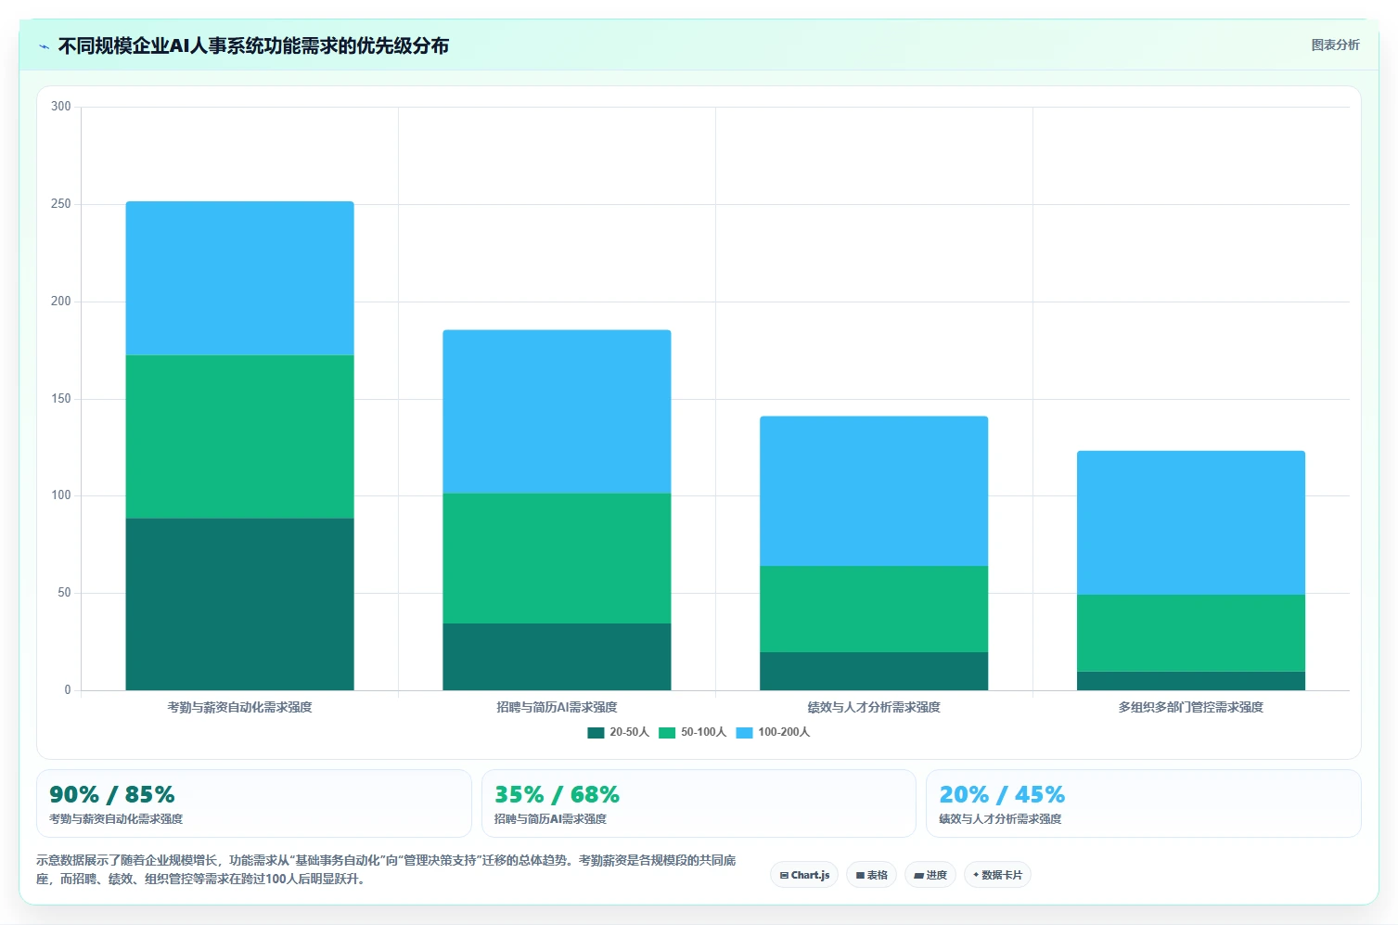
Task: Click the 100-200人 segment of 绩效与人才分析 bar
Action: (874, 492)
